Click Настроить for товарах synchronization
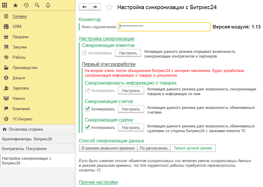Screen dimensions: 263x187 [131, 91]
